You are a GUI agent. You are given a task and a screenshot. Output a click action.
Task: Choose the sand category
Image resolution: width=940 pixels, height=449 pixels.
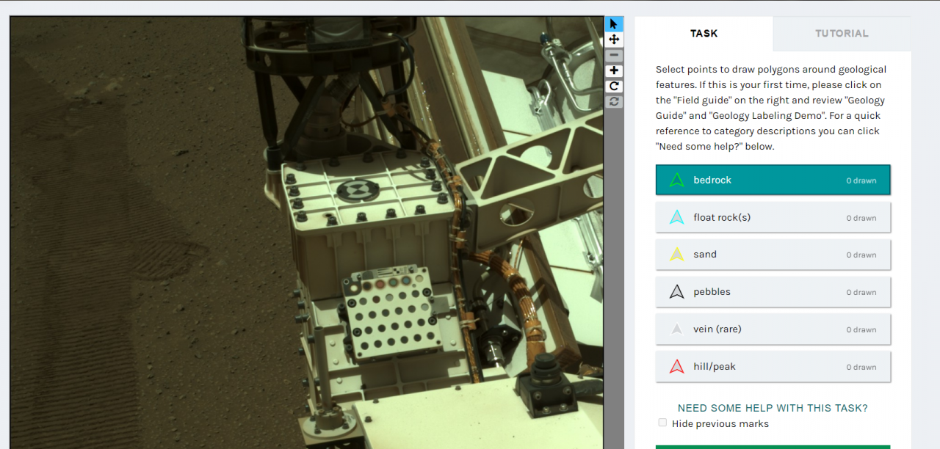[773, 255]
